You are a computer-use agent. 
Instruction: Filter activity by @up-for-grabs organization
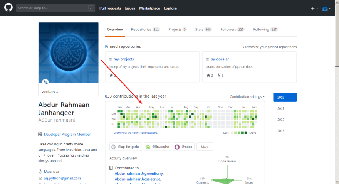126,147
